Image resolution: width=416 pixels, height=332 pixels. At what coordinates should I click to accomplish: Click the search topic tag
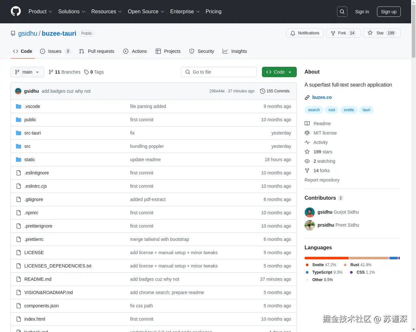314,110
